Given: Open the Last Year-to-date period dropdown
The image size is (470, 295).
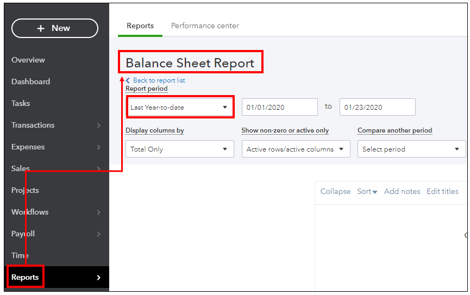Looking at the screenshot, I should click(180, 108).
